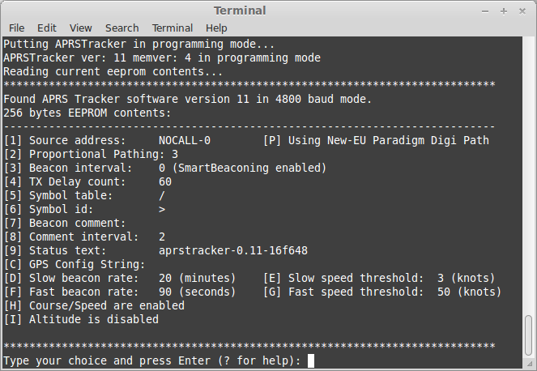
Task: Click 'Type your choice and press Enter' prompt
Action: click(x=152, y=360)
